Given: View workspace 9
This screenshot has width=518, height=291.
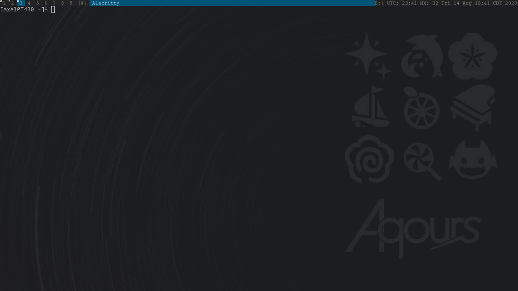Looking at the screenshot, I should pyautogui.click(x=71, y=3).
